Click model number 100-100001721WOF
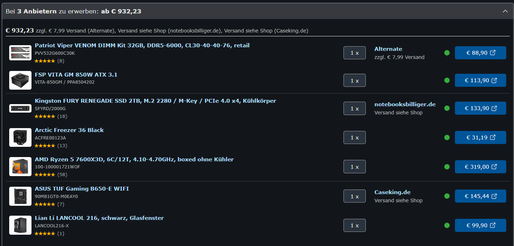This screenshot has height=246, width=514. [58, 167]
